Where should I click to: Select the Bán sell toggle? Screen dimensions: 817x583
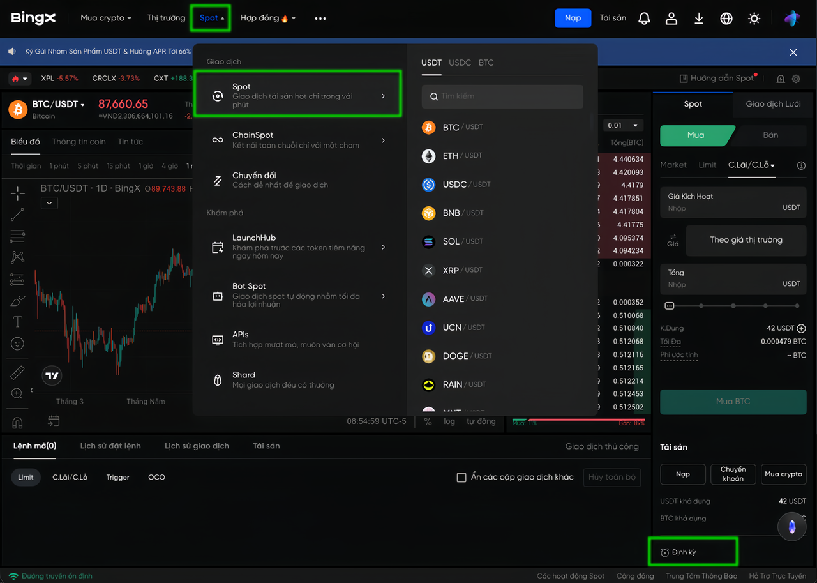click(770, 135)
